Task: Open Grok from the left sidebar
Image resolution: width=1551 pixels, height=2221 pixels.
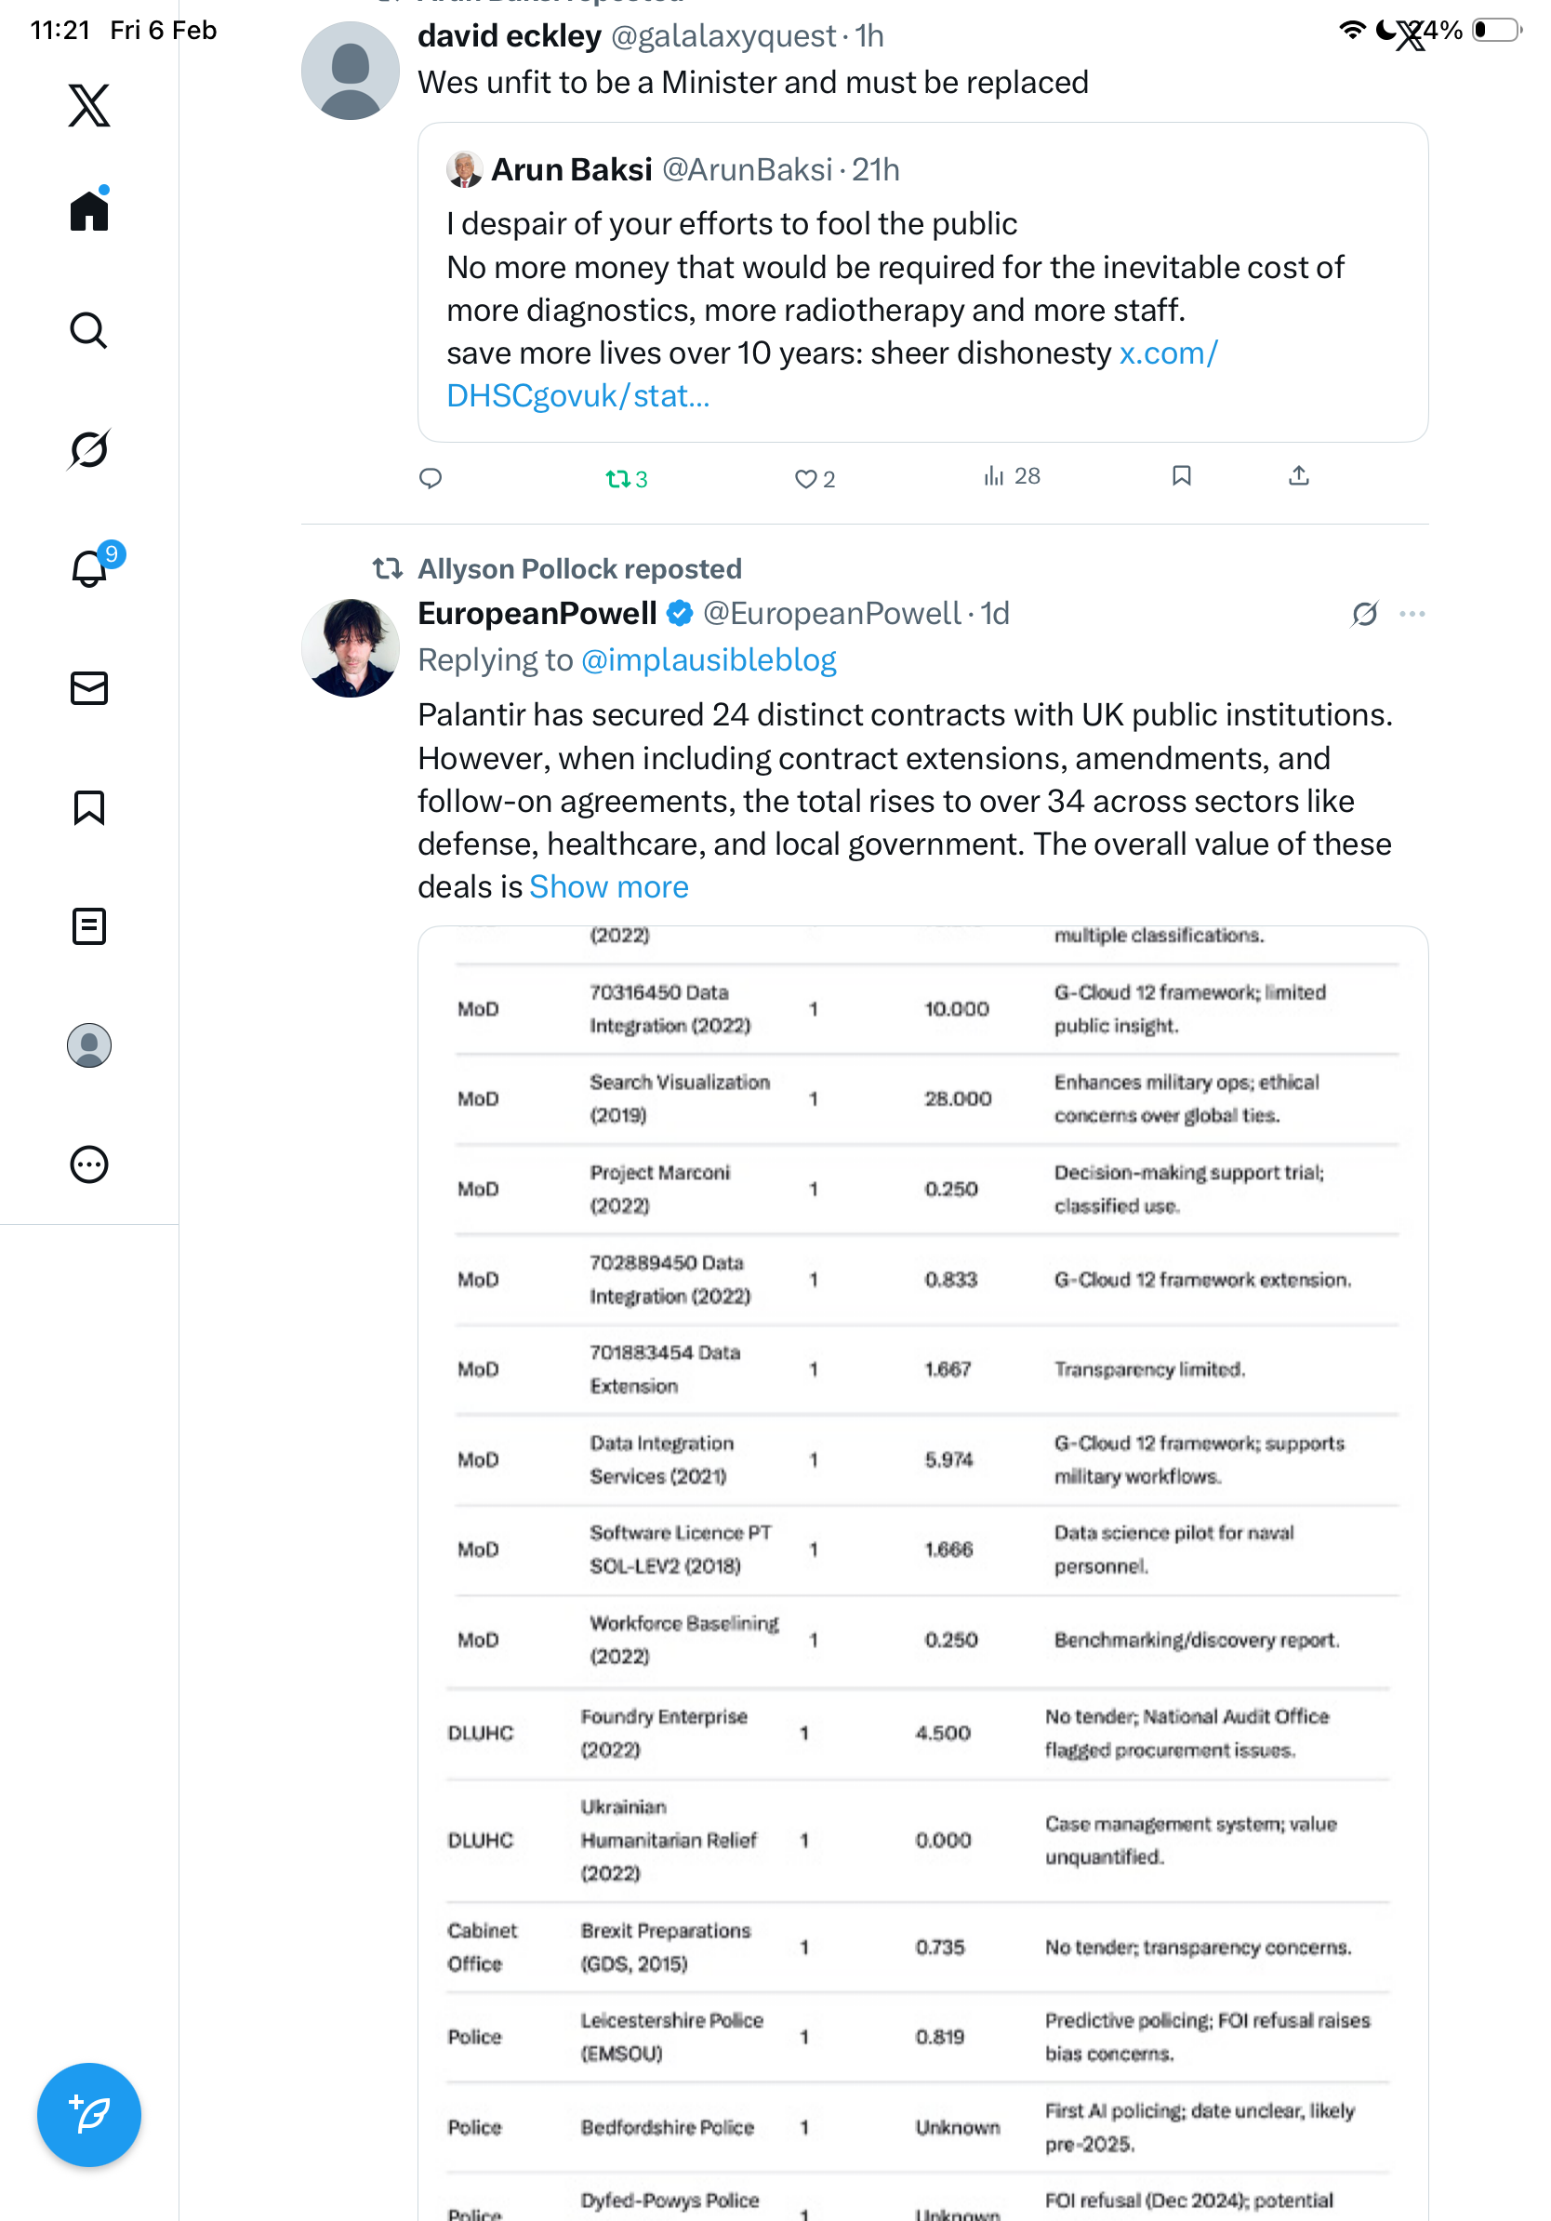Action: click(x=89, y=449)
